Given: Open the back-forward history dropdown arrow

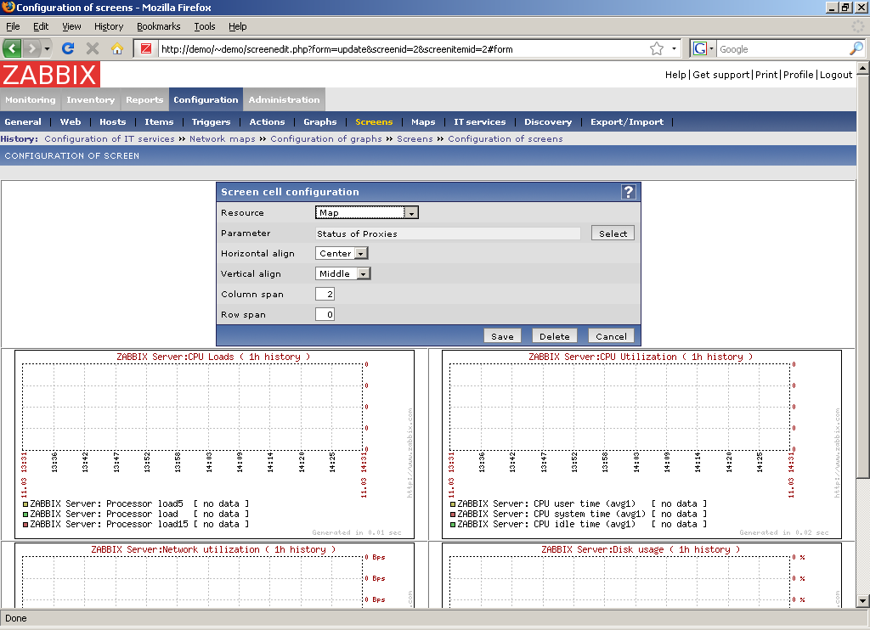Looking at the screenshot, I should [x=47, y=48].
